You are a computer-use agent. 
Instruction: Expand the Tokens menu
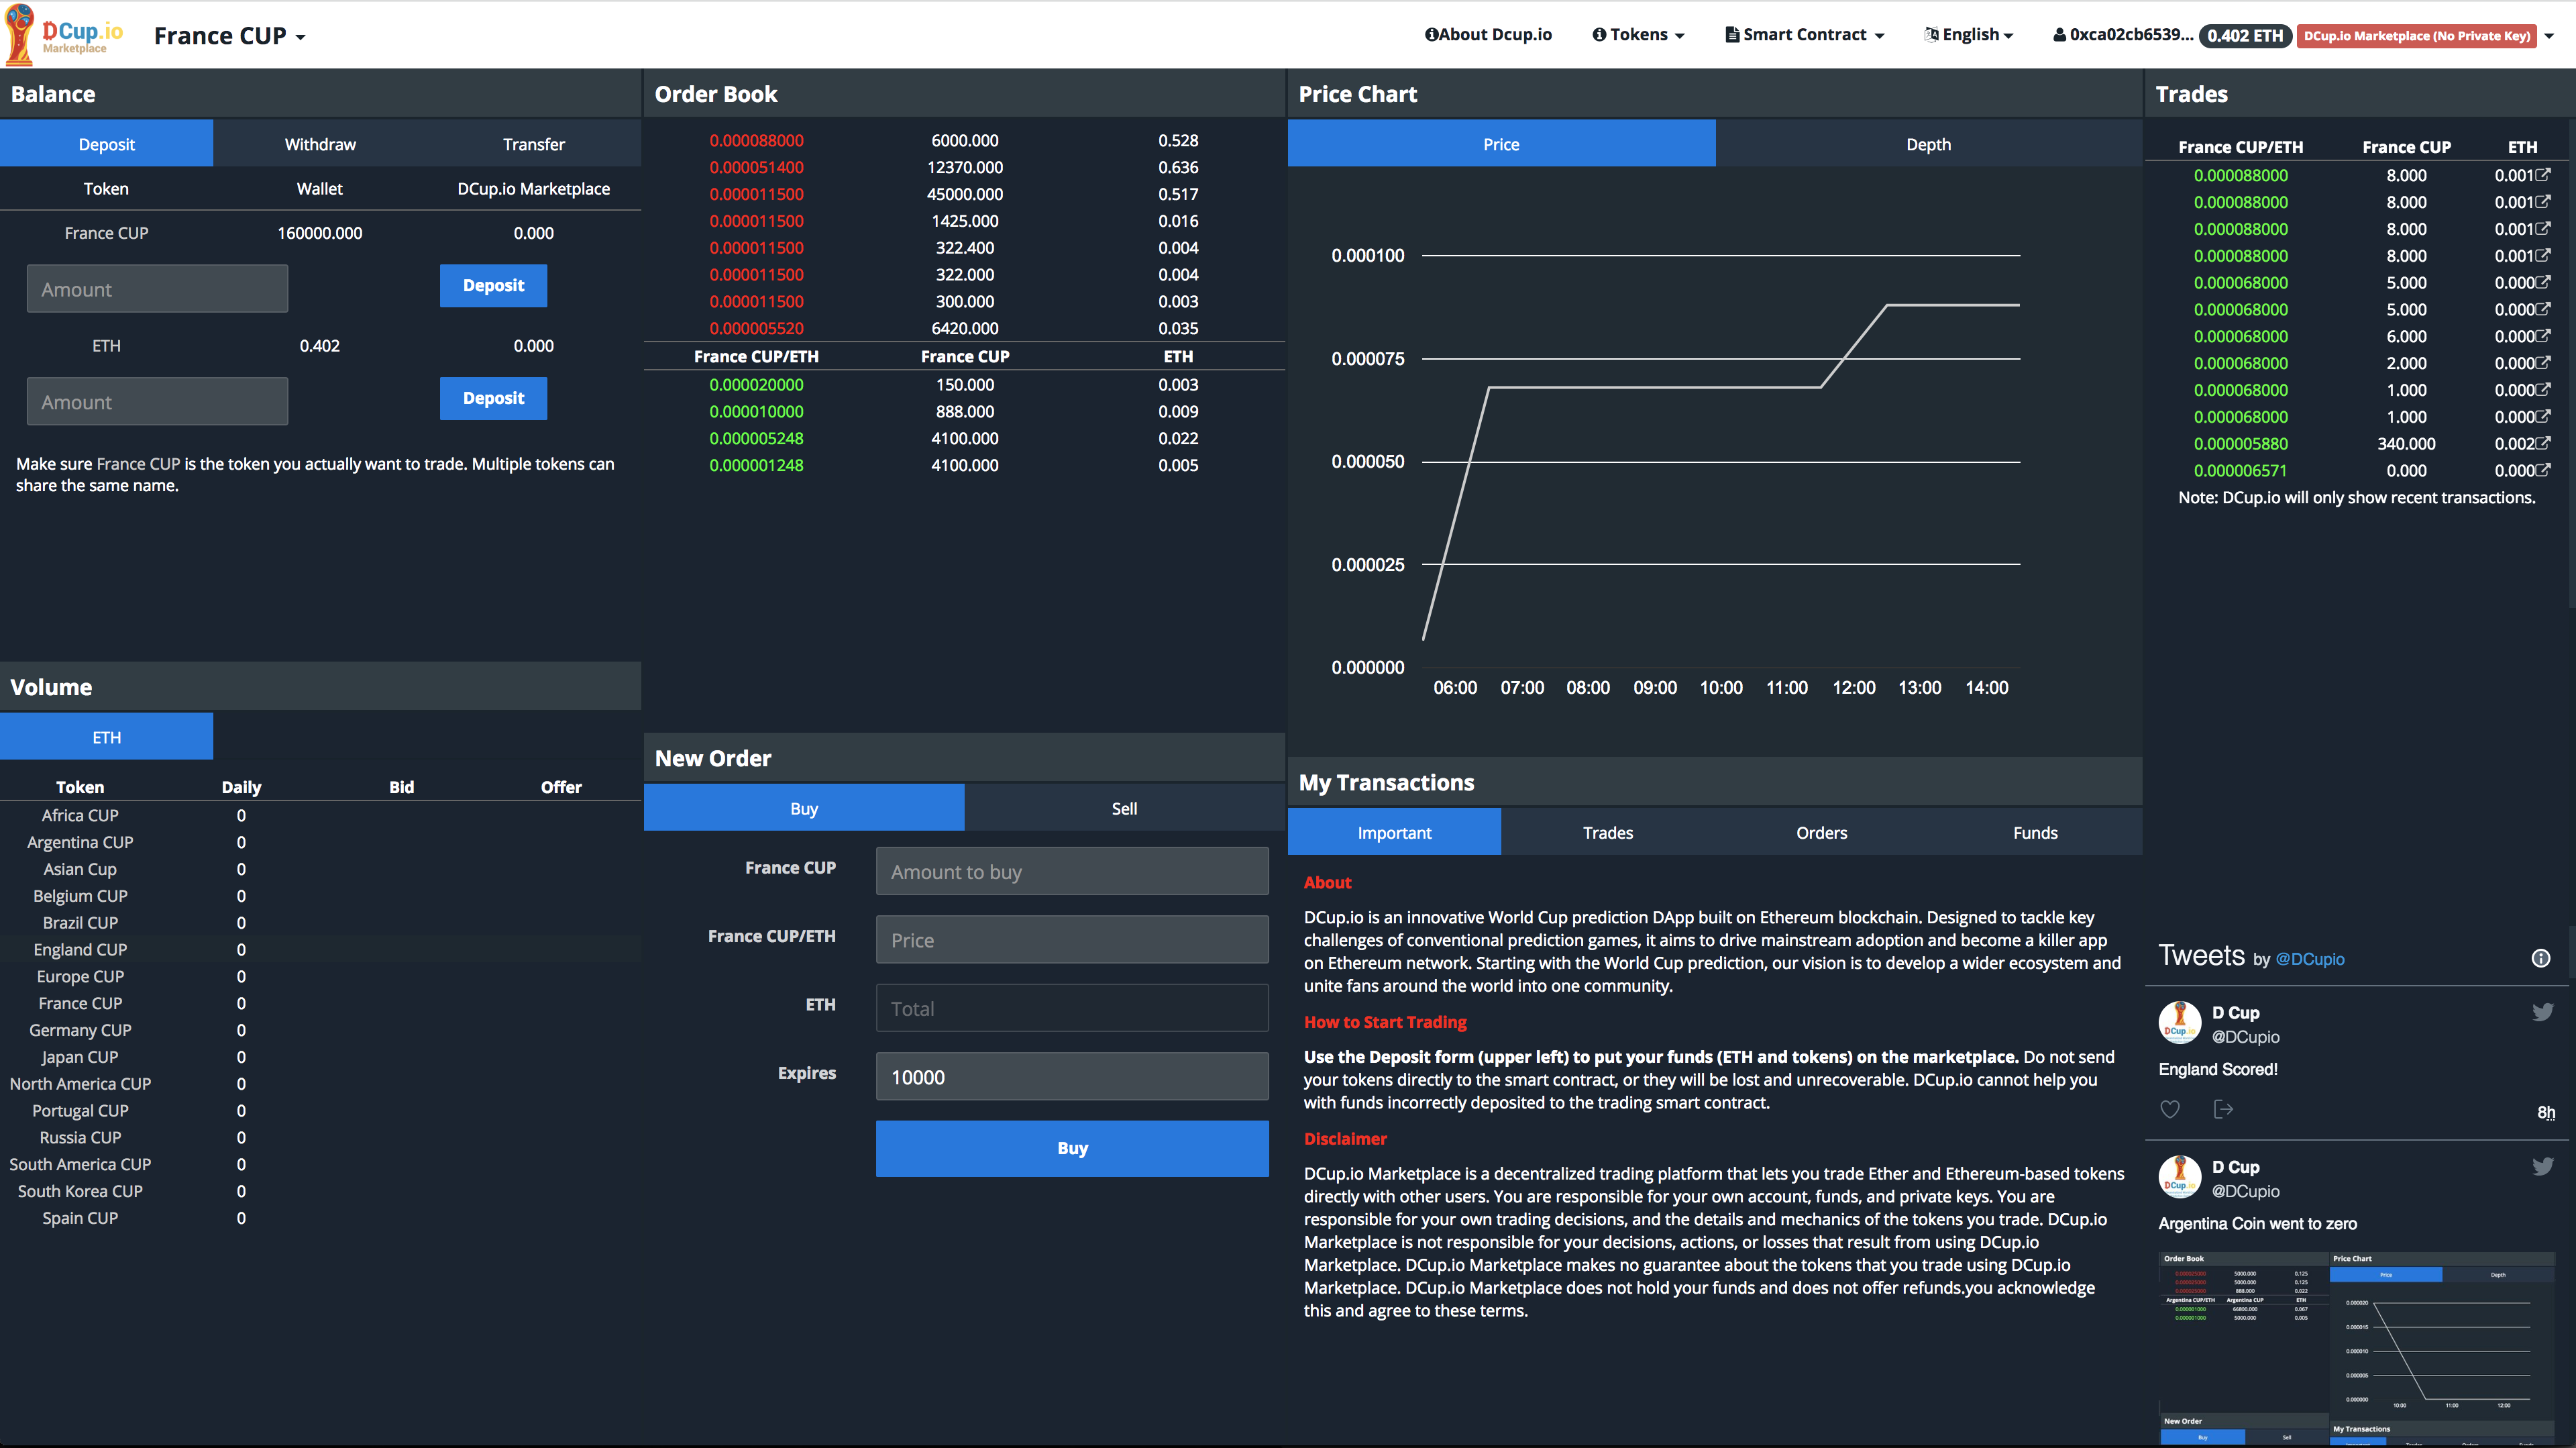coord(1638,35)
